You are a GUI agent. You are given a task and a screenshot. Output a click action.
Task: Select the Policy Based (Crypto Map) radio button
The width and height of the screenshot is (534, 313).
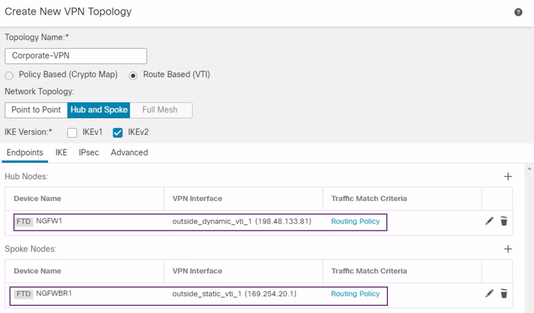[9, 76]
